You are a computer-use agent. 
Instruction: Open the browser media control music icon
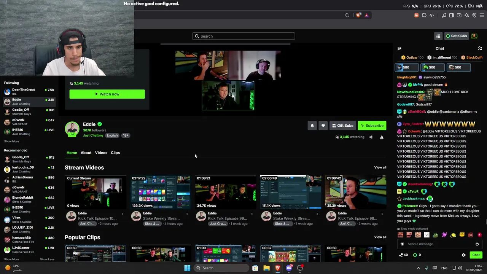(444, 15)
